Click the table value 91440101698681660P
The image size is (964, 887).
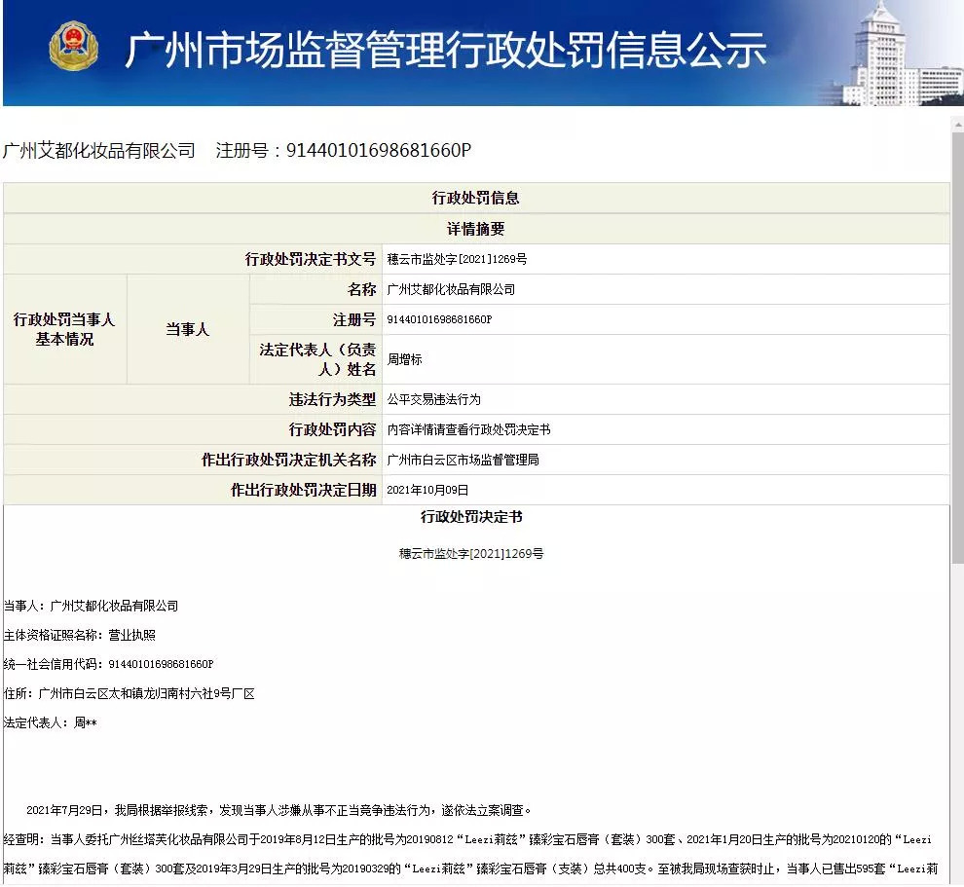(x=439, y=319)
